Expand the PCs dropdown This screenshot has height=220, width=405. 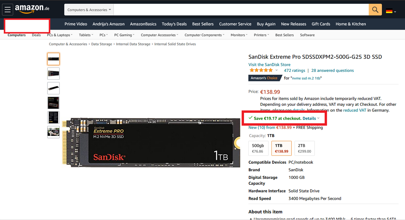[103, 35]
